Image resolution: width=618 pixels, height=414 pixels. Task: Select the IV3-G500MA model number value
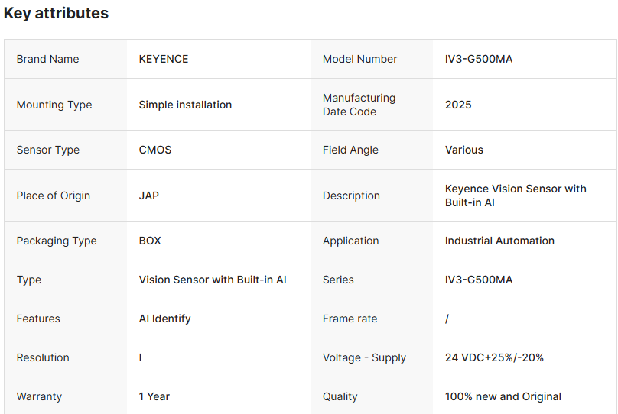coord(478,59)
